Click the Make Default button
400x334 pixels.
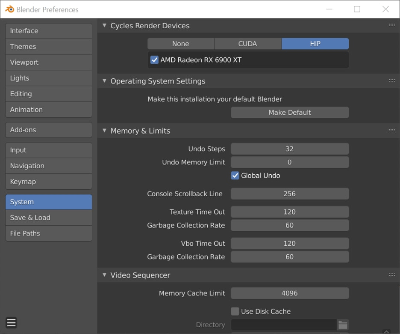(x=290, y=113)
